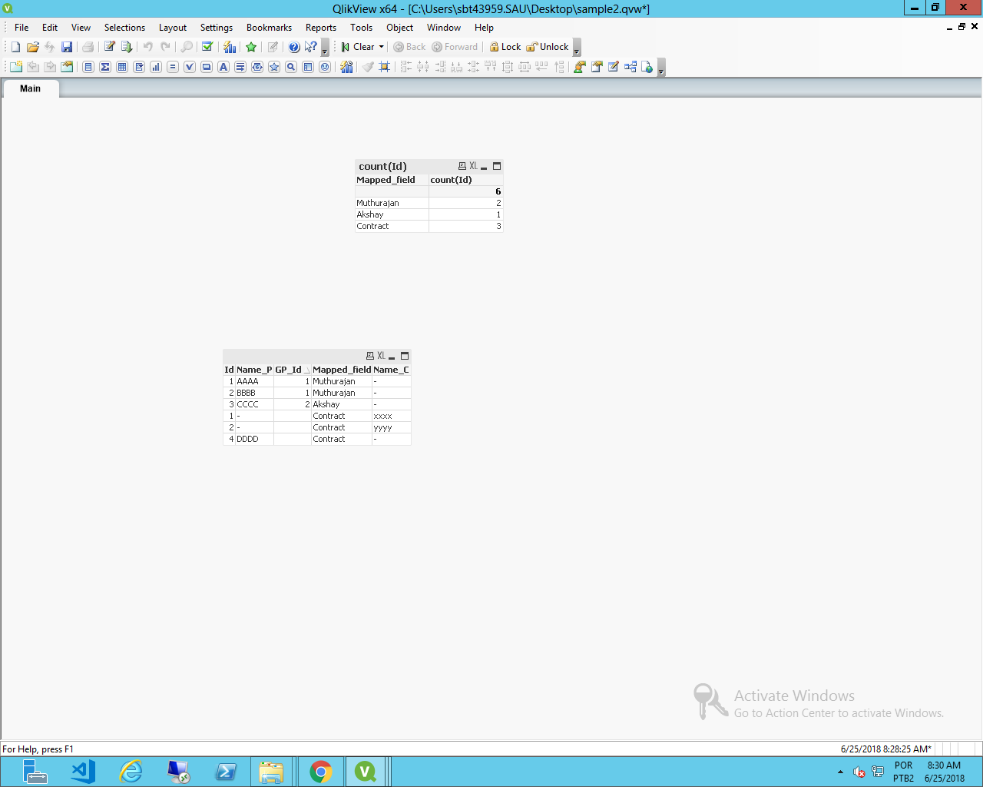This screenshot has width=983, height=787.
Task: Open Current Selections checkmark icon
Action: coord(207,47)
